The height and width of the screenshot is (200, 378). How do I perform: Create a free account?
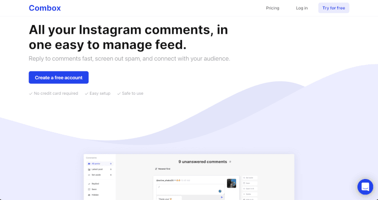coord(58,77)
